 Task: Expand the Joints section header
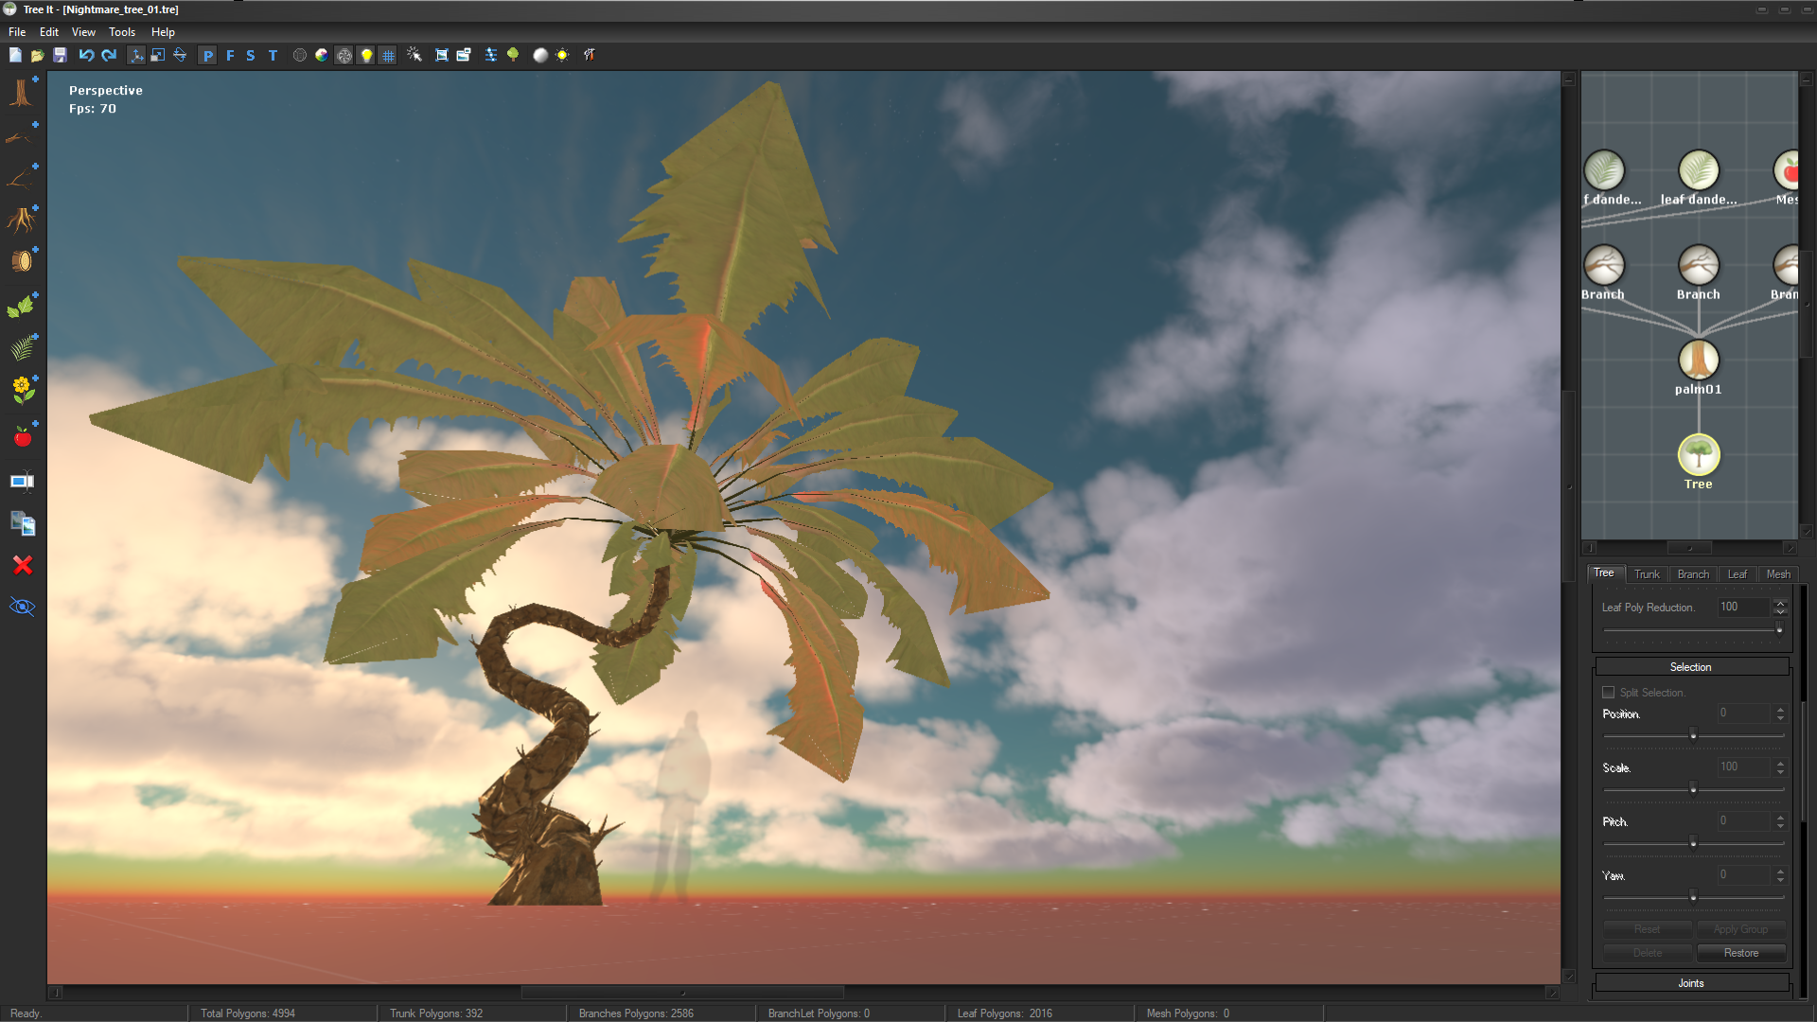click(1690, 983)
